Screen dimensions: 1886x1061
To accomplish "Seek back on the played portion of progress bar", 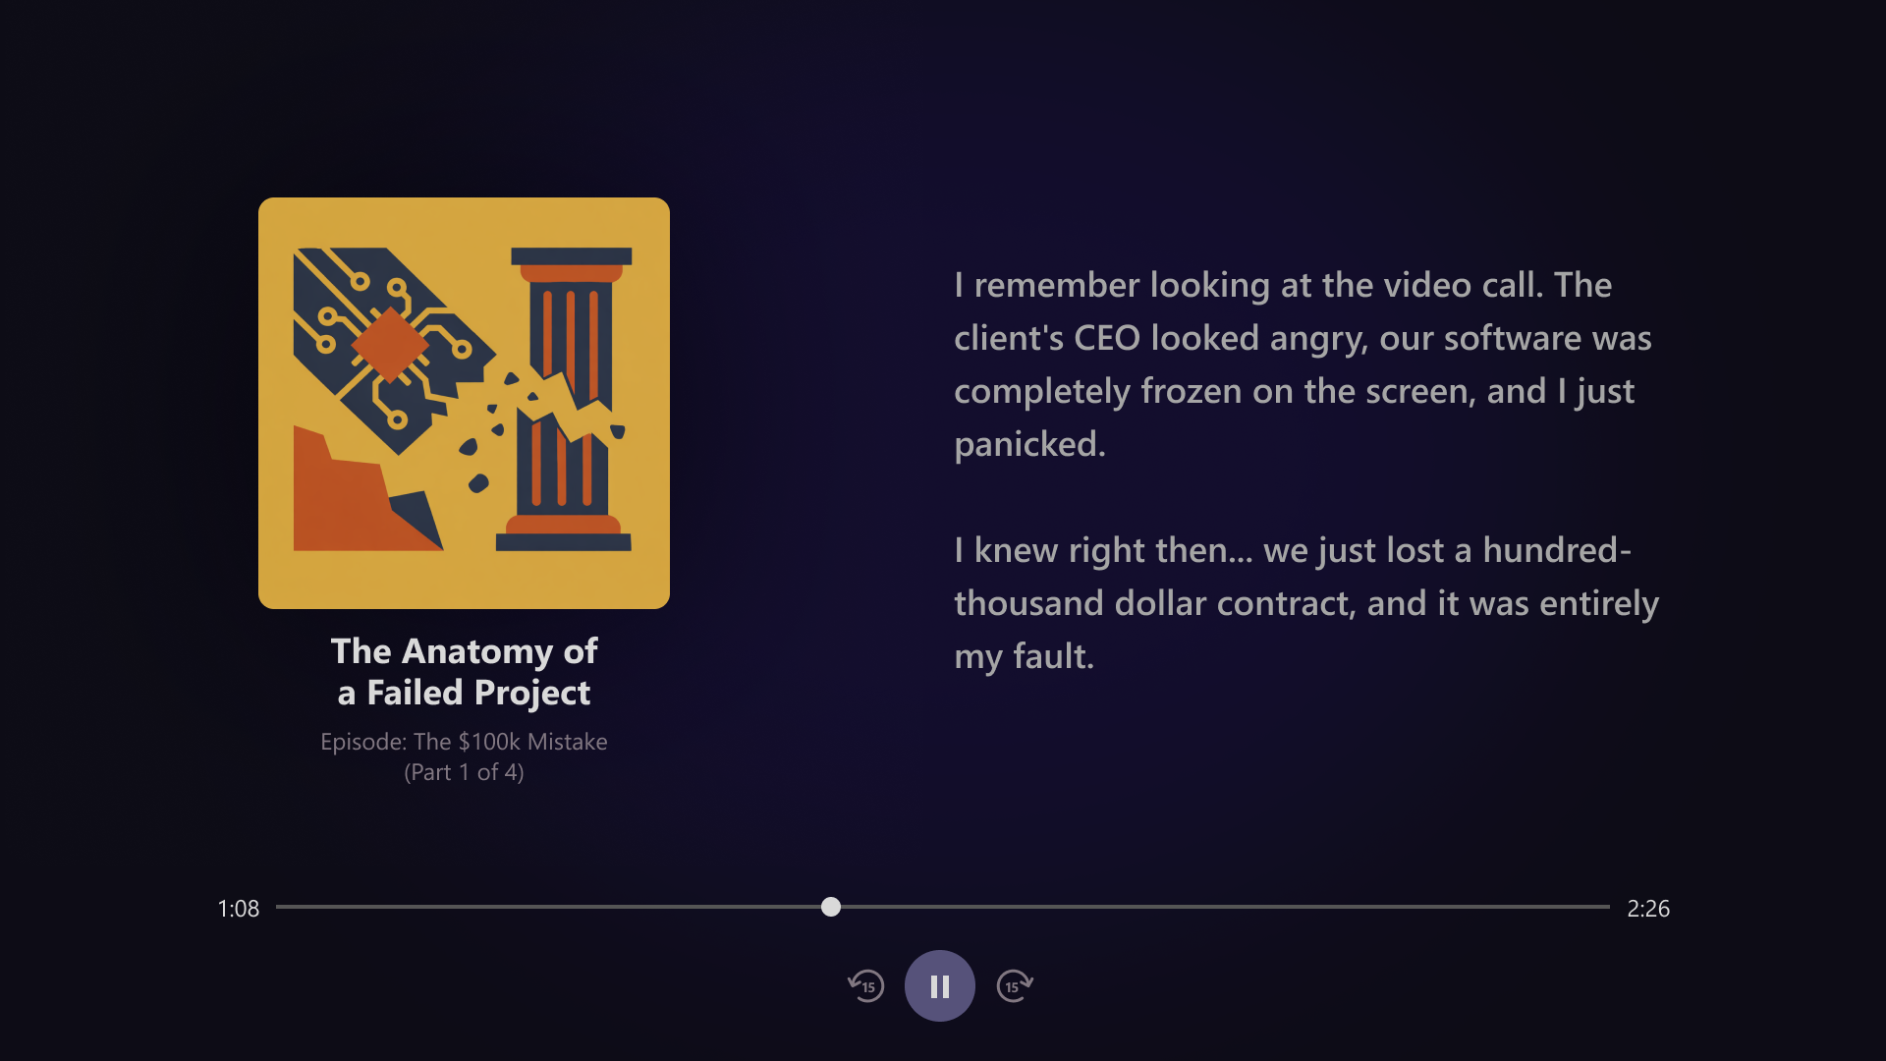I will coord(550,907).
